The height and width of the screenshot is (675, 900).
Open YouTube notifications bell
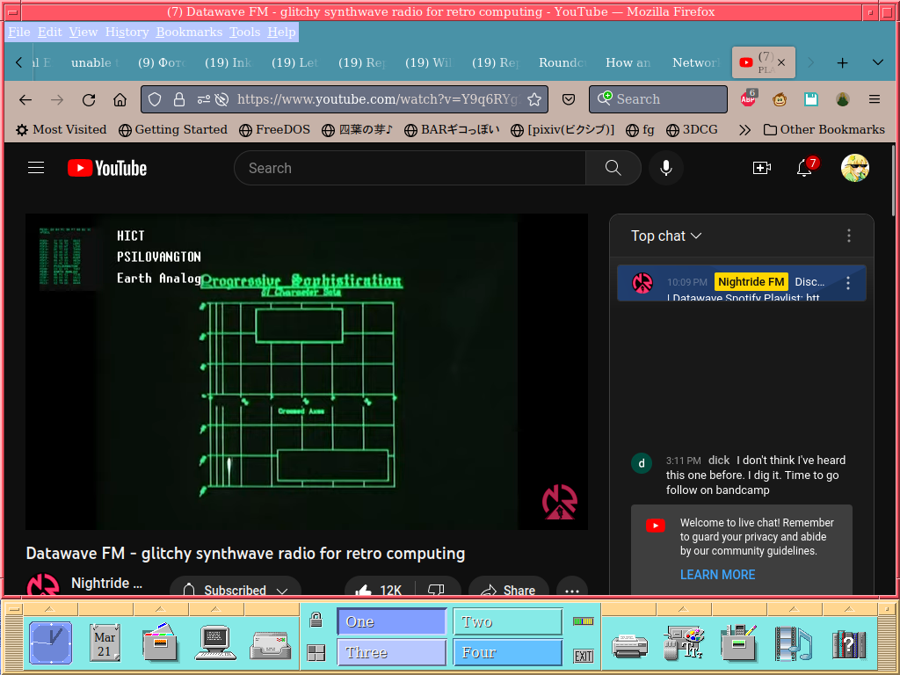[x=804, y=168]
